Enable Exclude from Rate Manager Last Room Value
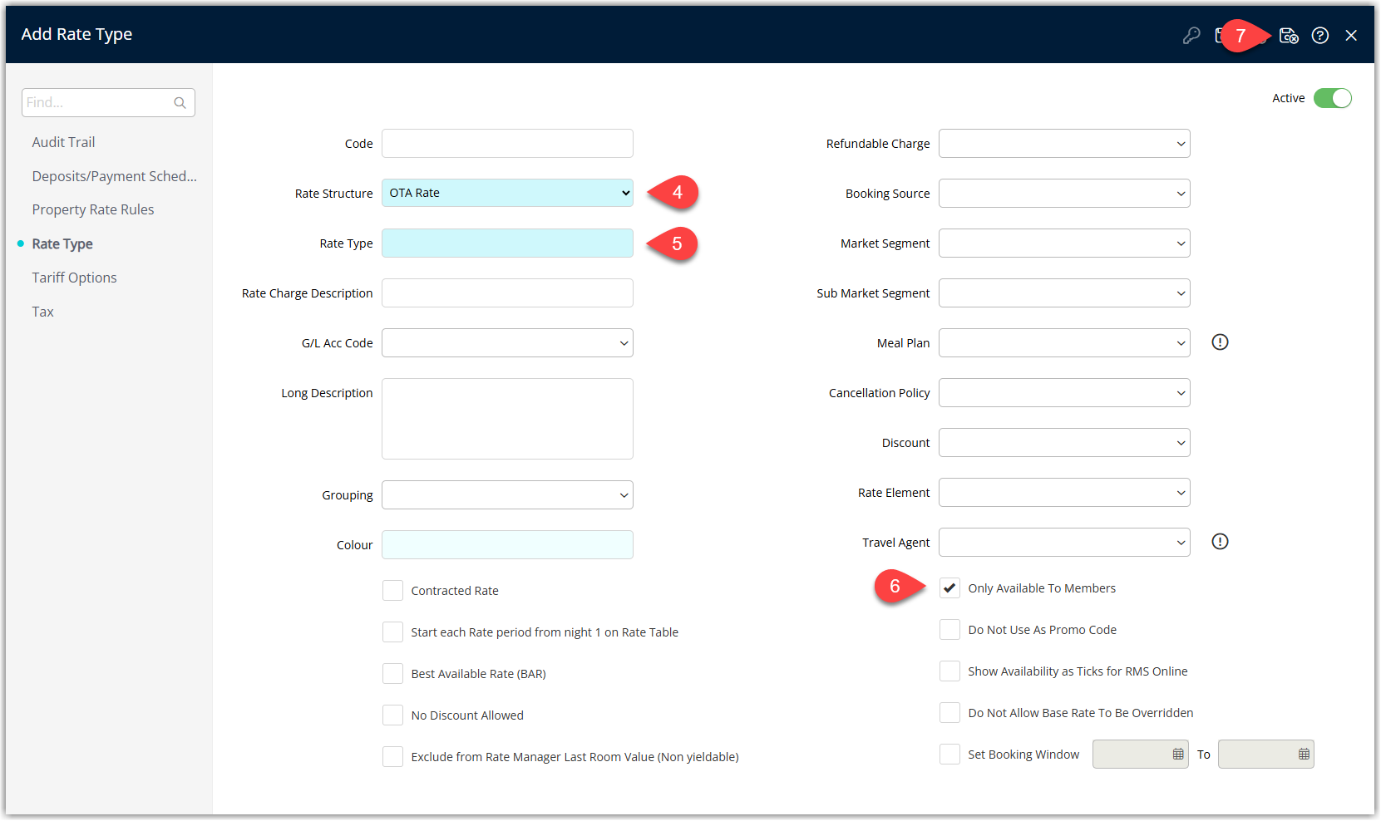 point(392,757)
